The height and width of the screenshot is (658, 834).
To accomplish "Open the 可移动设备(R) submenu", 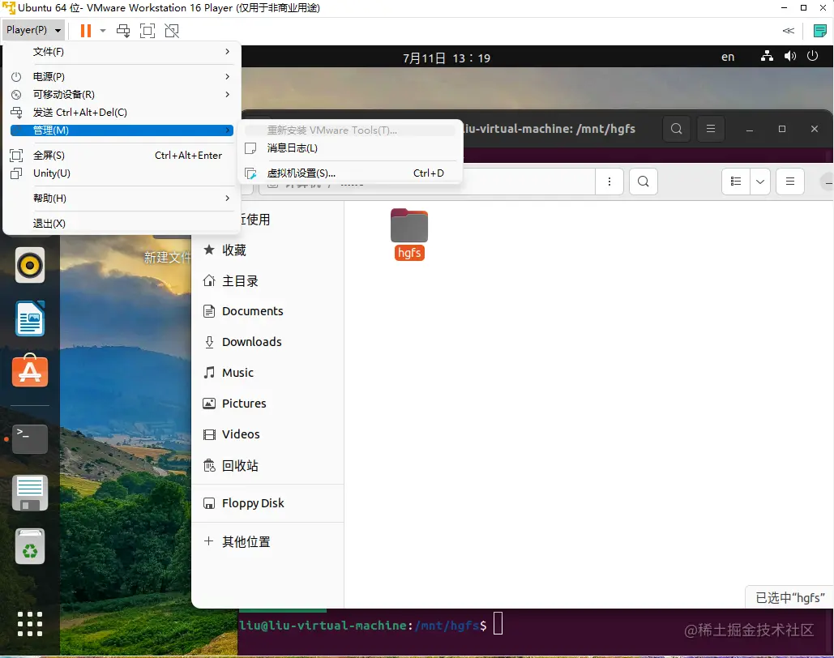I will (122, 95).
